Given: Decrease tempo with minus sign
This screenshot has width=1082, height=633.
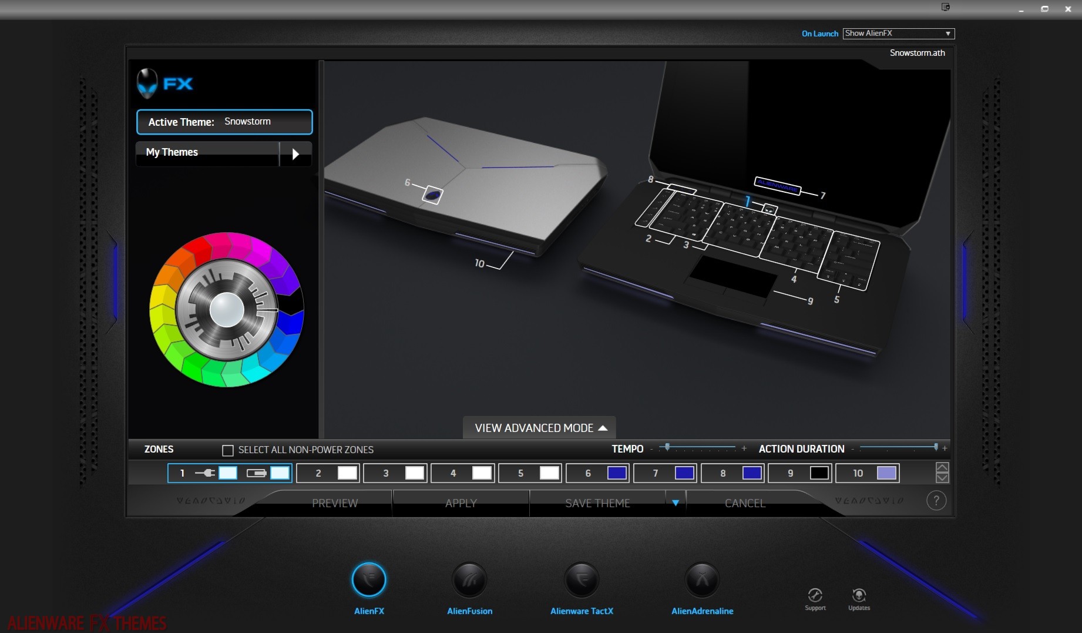Looking at the screenshot, I should 651,448.
